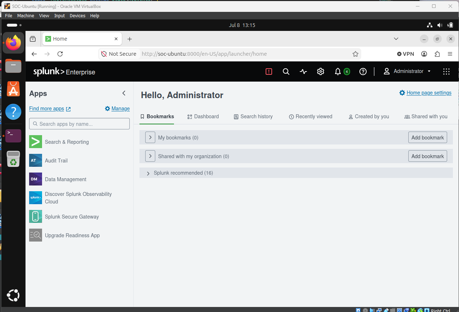
Task: Open the Administrator user dropdown
Action: tap(407, 71)
